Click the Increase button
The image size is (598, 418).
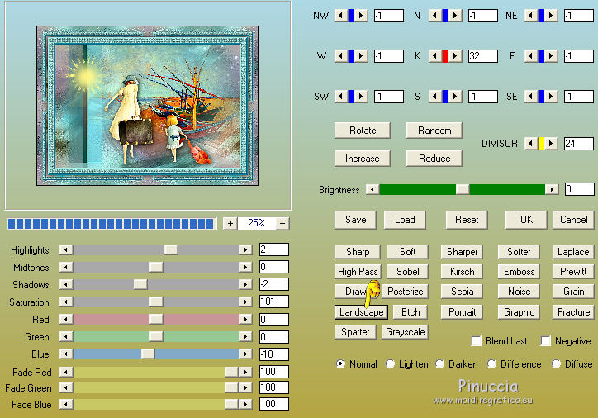click(x=363, y=159)
